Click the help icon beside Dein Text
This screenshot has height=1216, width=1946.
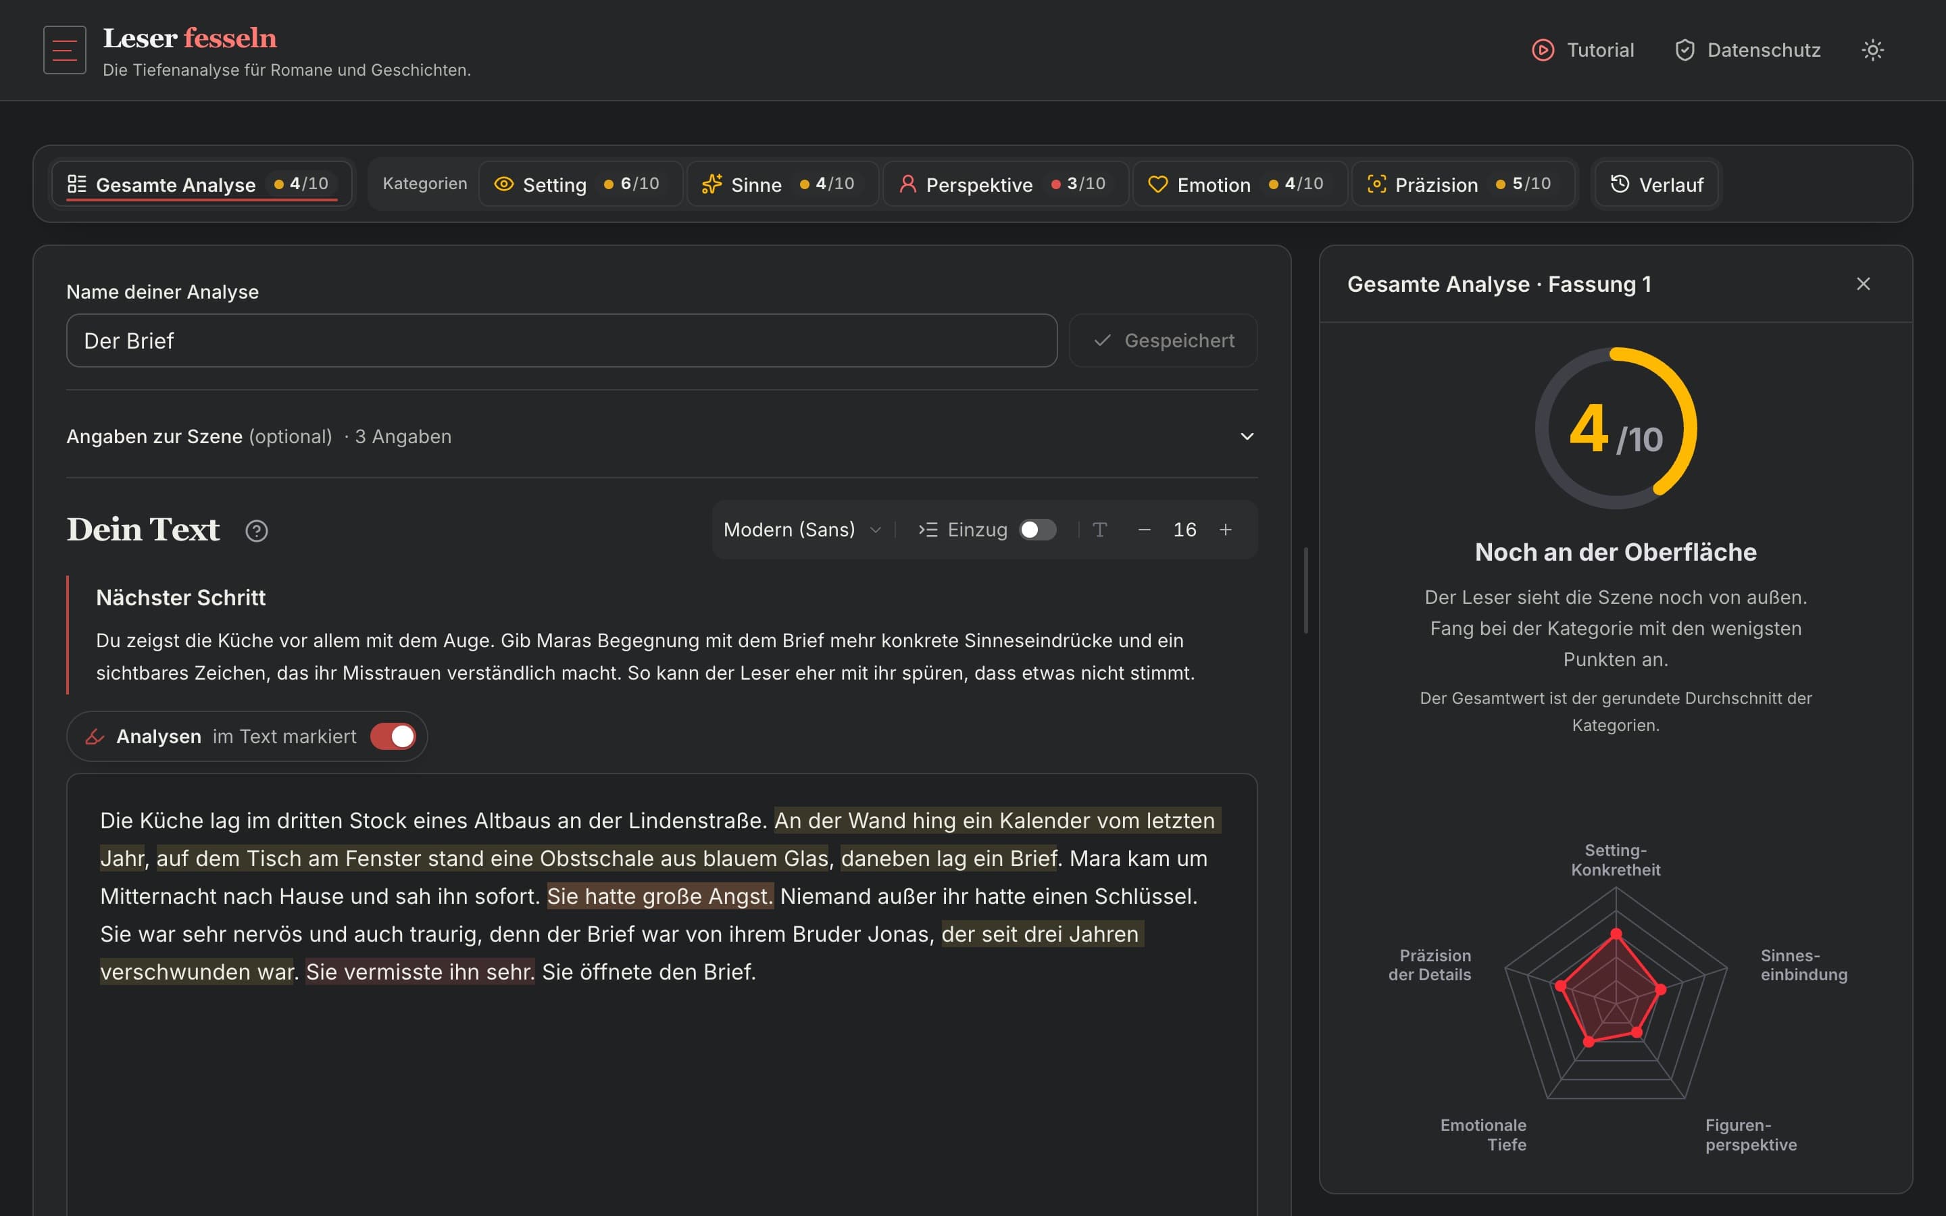pos(257,531)
